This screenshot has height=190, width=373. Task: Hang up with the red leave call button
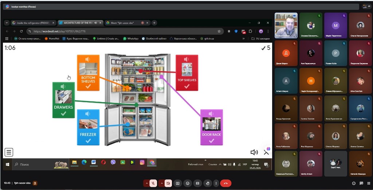tap(226, 183)
